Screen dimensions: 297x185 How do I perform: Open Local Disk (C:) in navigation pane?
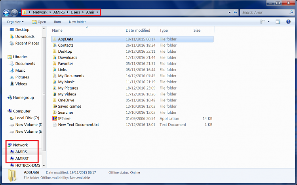27,118
